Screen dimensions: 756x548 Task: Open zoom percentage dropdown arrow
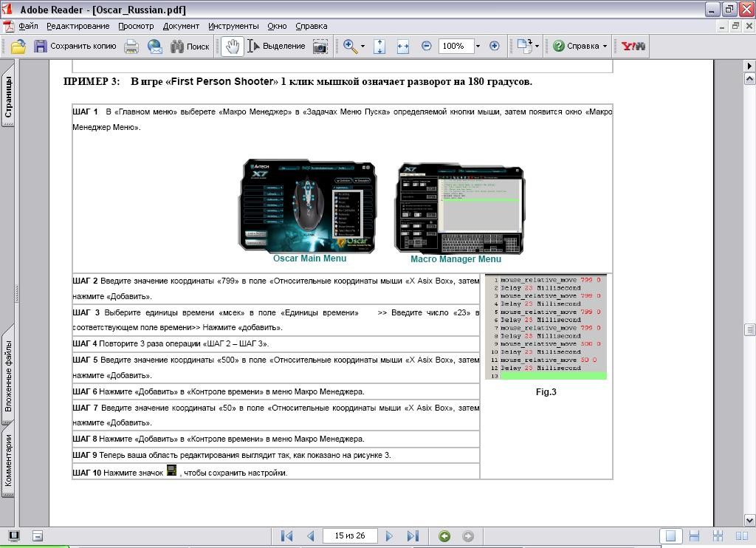[x=478, y=47]
